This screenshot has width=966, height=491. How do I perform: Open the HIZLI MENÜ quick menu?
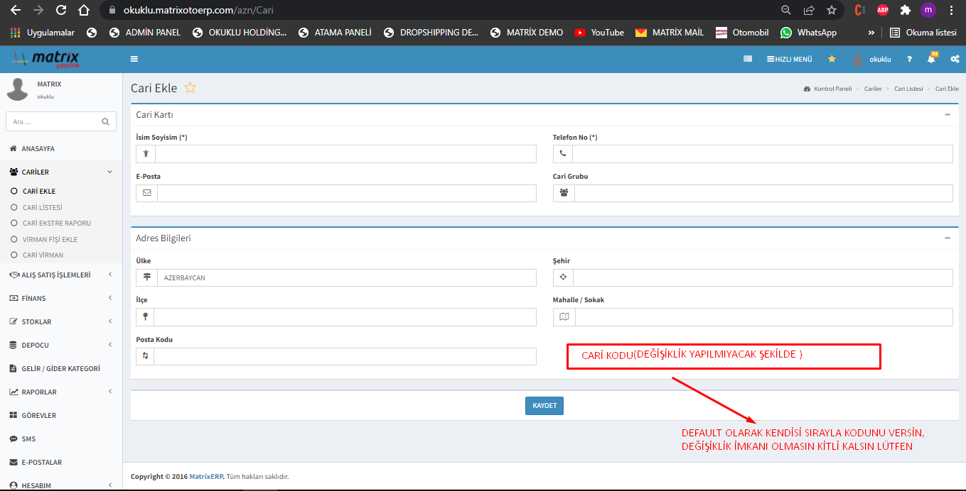(x=789, y=59)
